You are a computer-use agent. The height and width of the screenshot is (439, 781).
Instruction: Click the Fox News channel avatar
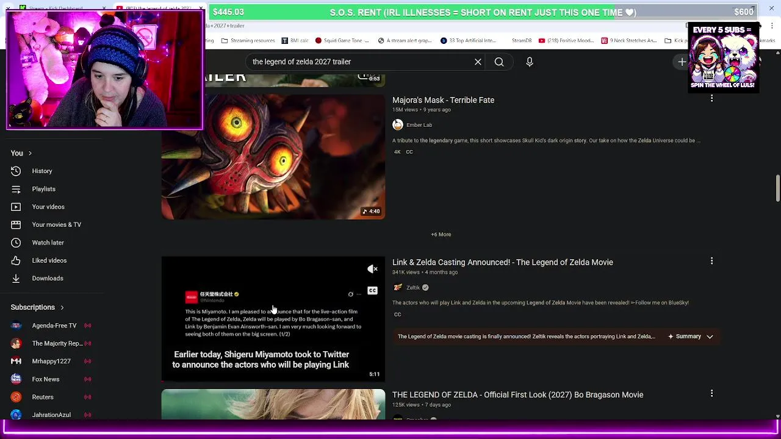click(16, 379)
